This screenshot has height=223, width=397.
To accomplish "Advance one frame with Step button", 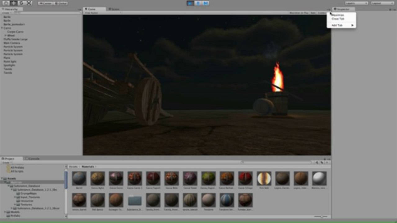I will click(x=205, y=3).
